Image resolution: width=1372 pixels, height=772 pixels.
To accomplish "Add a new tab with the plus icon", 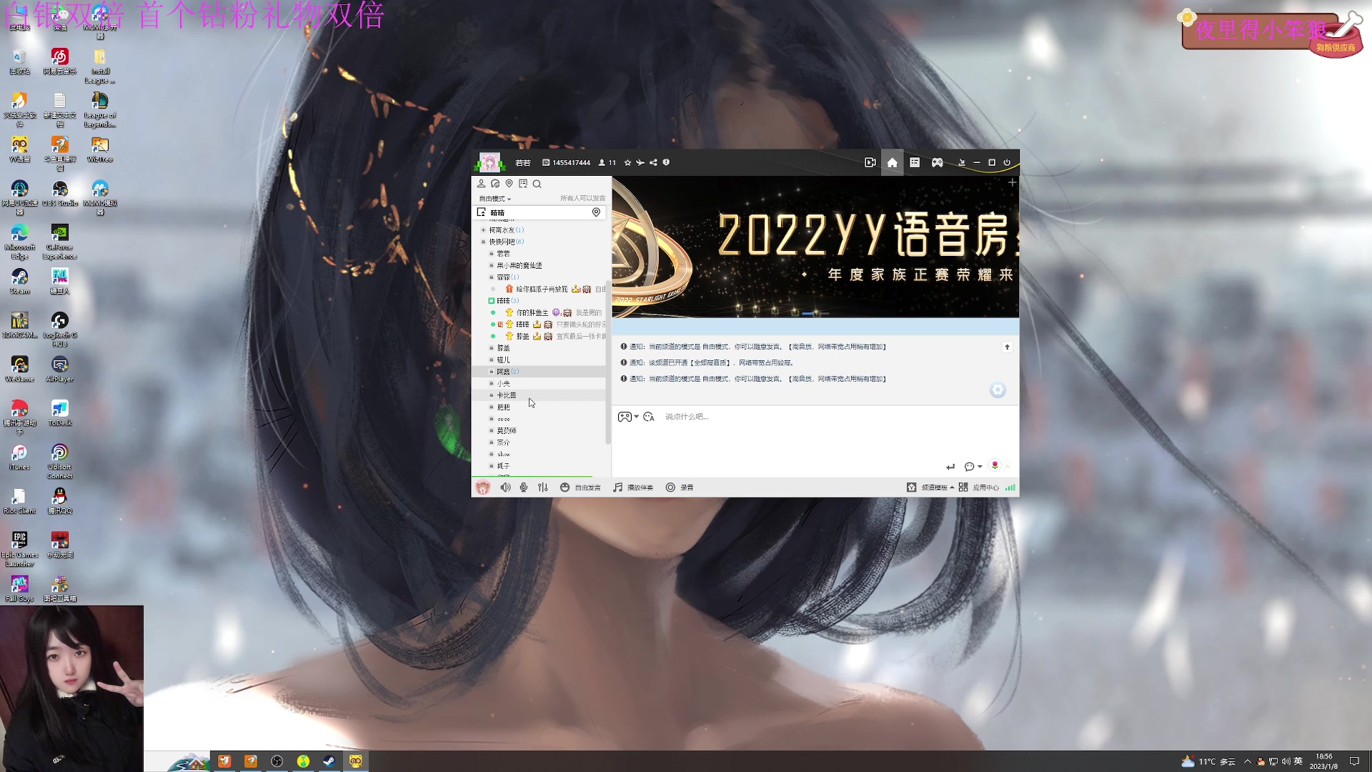I will pyautogui.click(x=1012, y=183).
